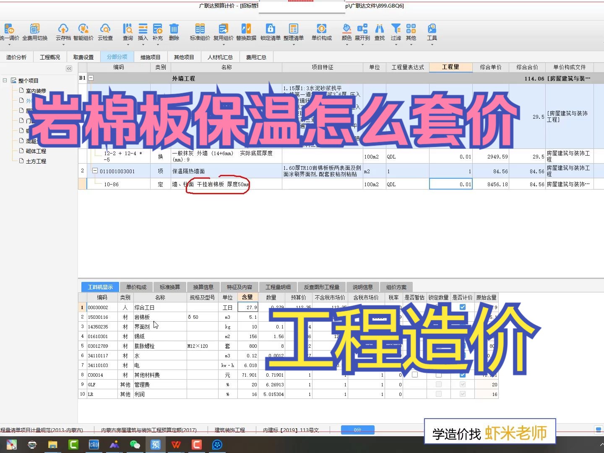Viewport: 604px width, 453px height.
Task: Open the dropdown arrow under 整理清单
Action: click(x=294, y=44)
